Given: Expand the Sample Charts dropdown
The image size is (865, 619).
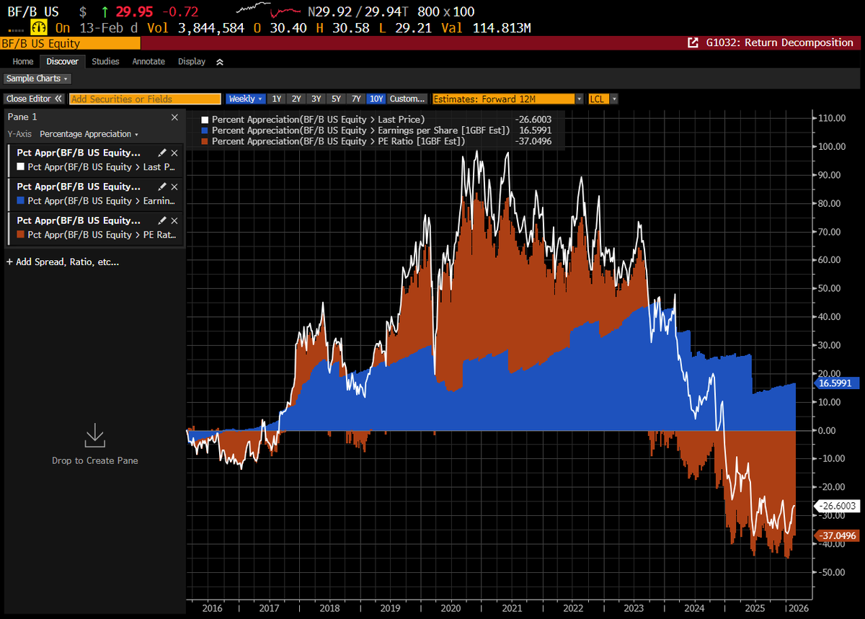Looking at the screenshot, I should pos(37,79).
